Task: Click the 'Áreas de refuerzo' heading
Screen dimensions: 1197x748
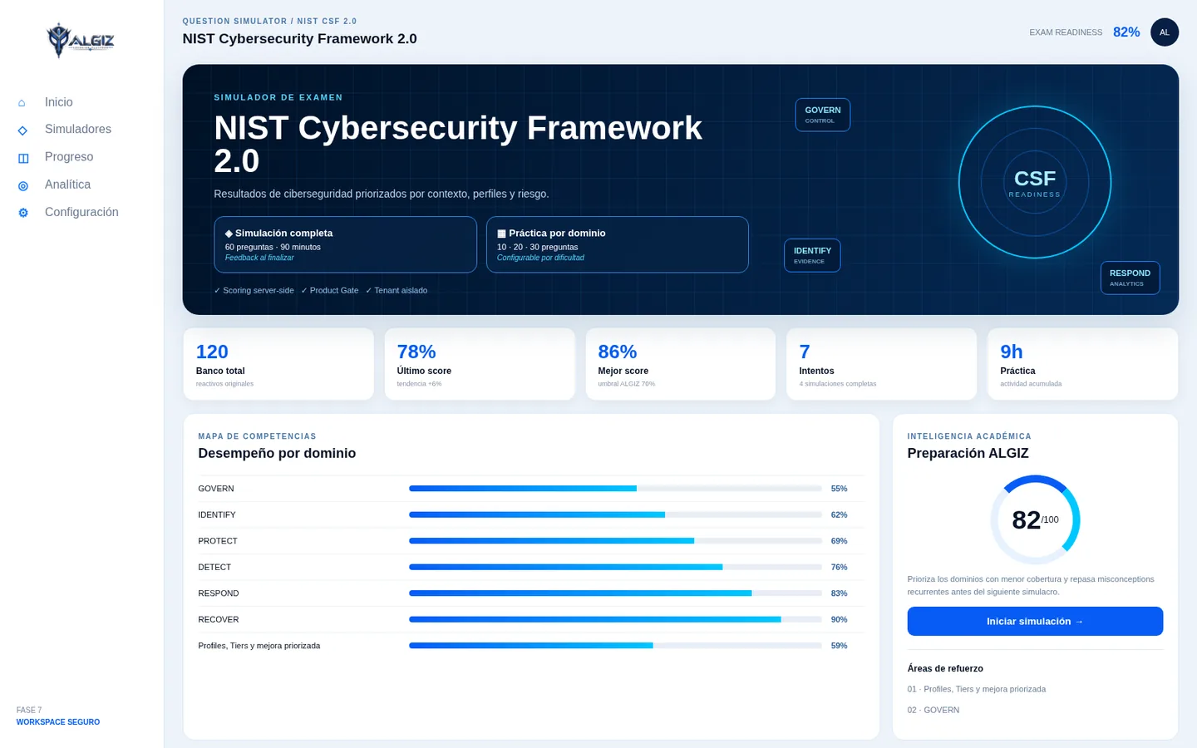Action: tap(945, 668)
